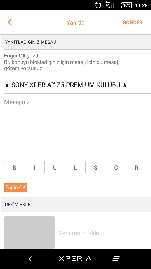The height and width of the screenshot is (269, 151).
Task: Tap the Engin.OK orange tag
Action: [16, 187]
